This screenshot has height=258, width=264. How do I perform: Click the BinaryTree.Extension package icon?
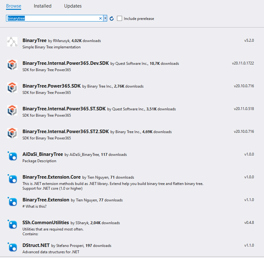[12, 201]
